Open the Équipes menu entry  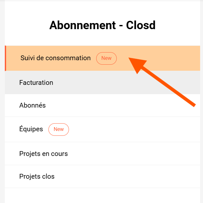pos(31,129)
